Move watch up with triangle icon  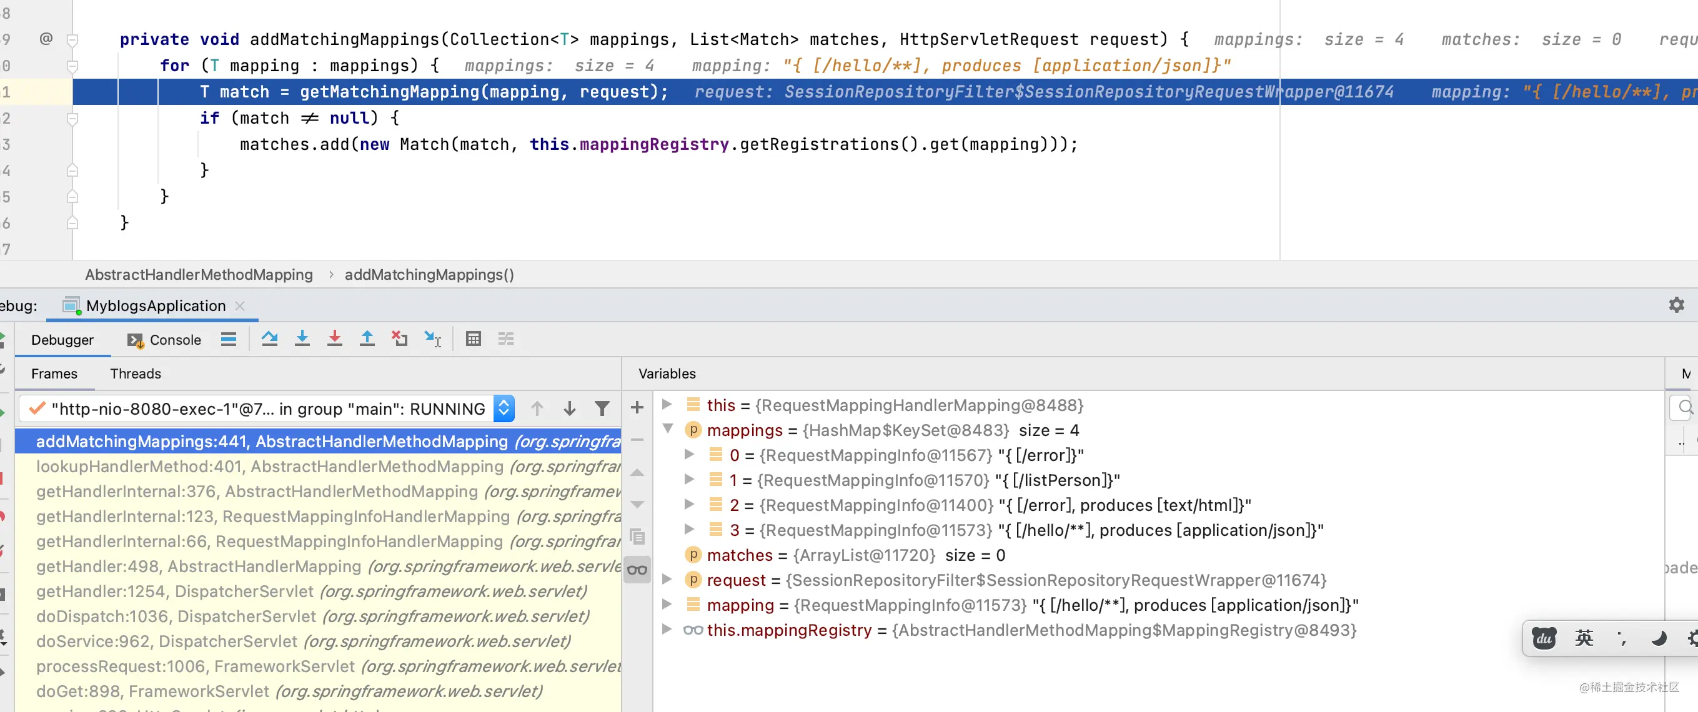637,472
